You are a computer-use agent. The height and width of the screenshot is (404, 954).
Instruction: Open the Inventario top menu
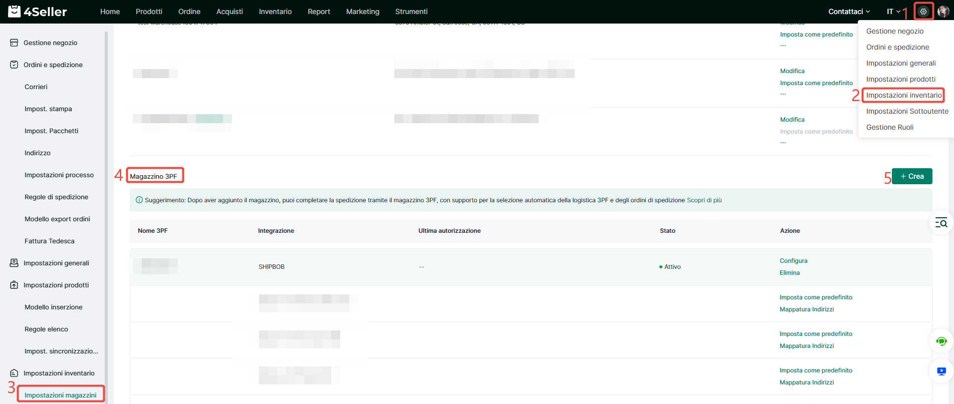point(275,12)
